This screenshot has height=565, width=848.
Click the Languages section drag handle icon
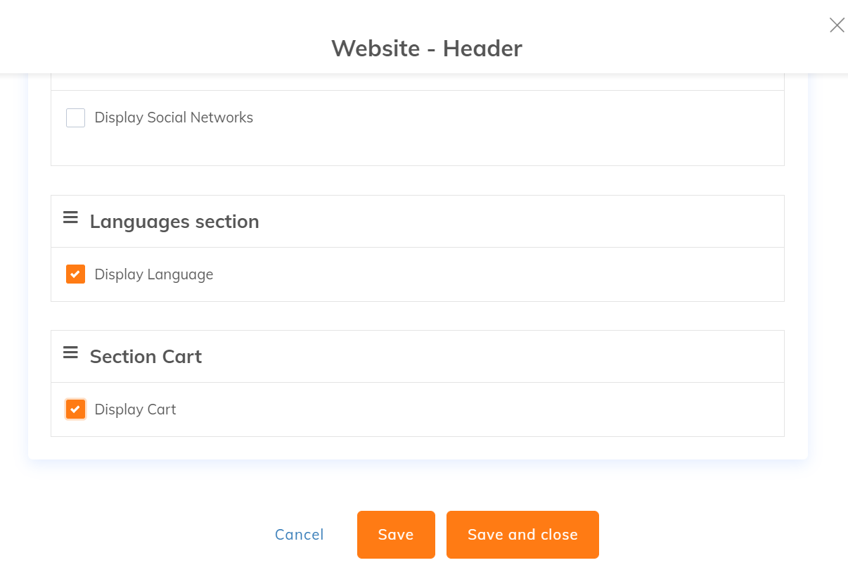point(70,218)
